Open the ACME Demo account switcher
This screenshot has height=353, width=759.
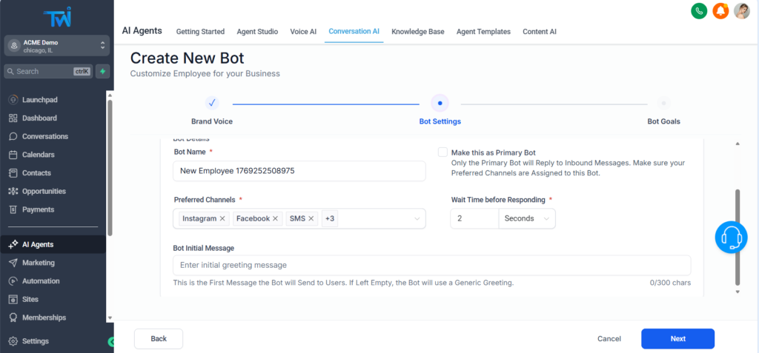(56, 45)
